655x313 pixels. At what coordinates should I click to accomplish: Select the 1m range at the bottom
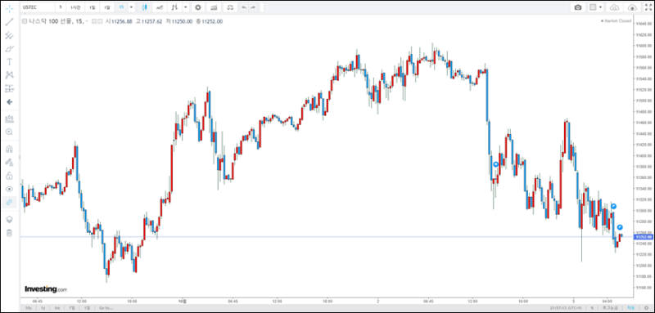(56, 307)
